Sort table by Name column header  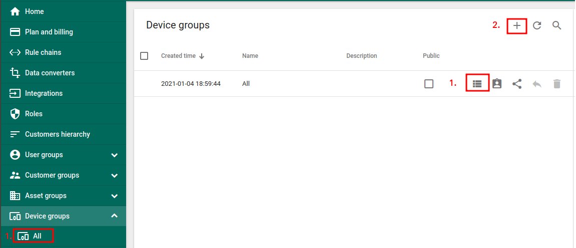(x=250, y=56)
